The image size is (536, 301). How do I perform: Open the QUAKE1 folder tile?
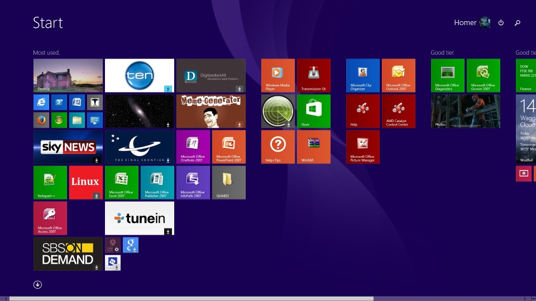tap(229, 183)
